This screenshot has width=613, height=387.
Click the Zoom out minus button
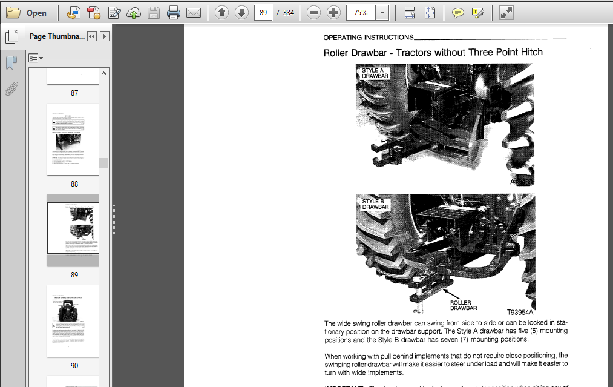(313, 13)
